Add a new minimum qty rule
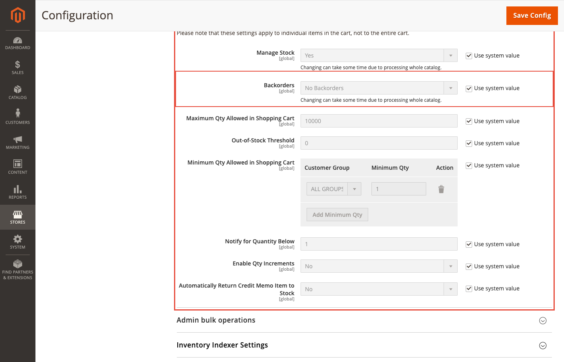 337,214
